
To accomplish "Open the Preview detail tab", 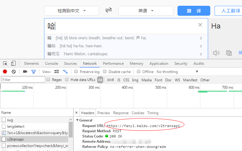I will [x=104, y=113].
